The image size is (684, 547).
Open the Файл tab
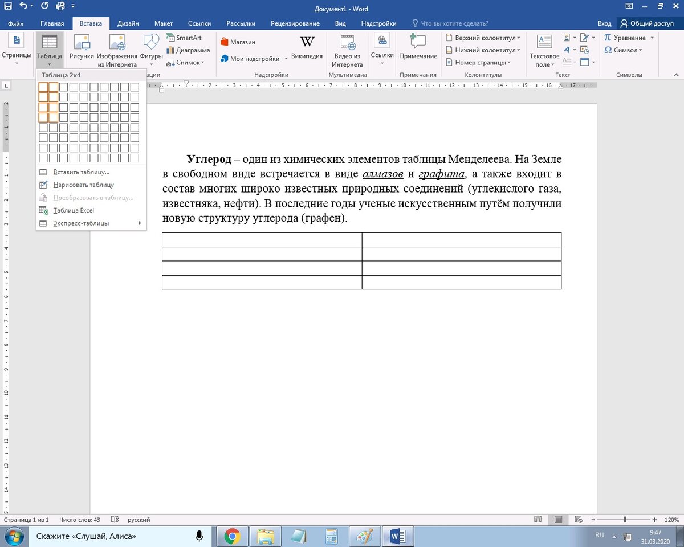tap(15, 23)
